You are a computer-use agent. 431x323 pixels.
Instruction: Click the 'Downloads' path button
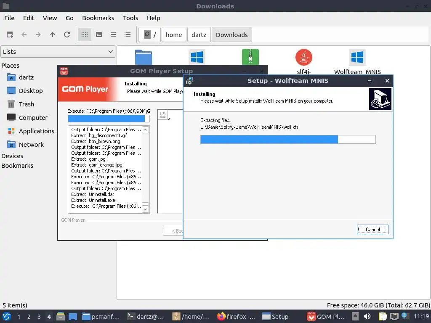click(x=232, y=34)
